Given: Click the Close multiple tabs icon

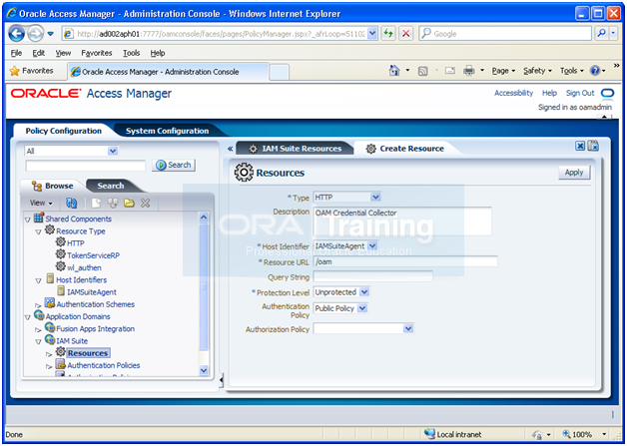Looking at the screenshot, I should click(x=593, y=146).
